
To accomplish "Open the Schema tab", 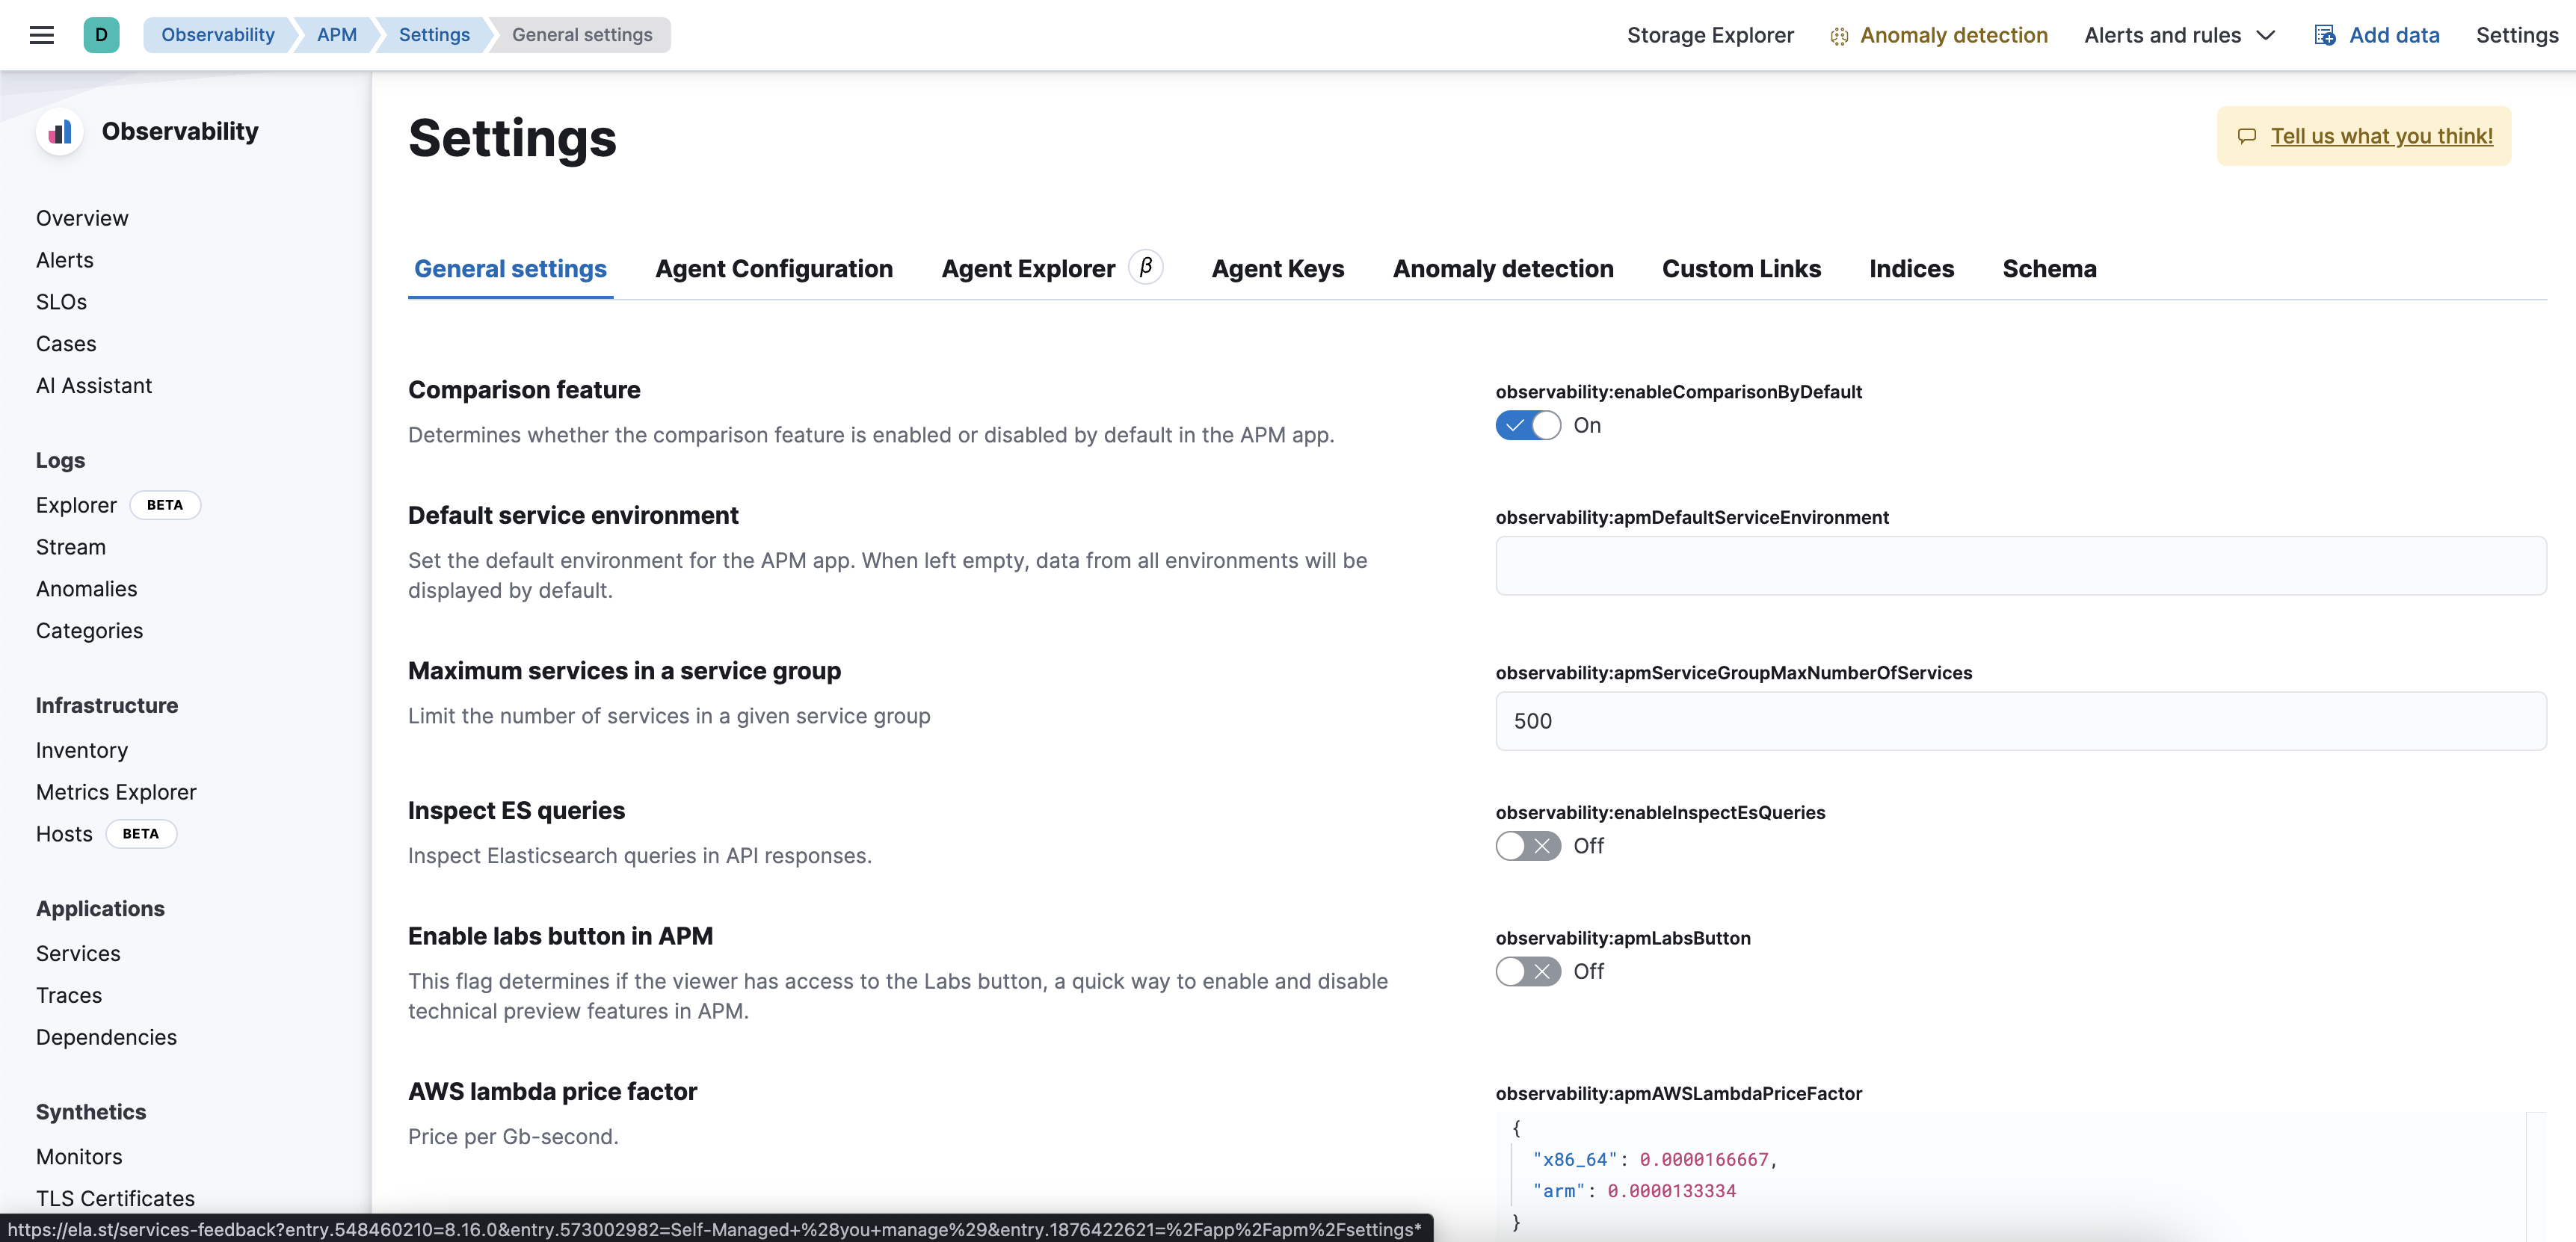I will point(2048,269).
